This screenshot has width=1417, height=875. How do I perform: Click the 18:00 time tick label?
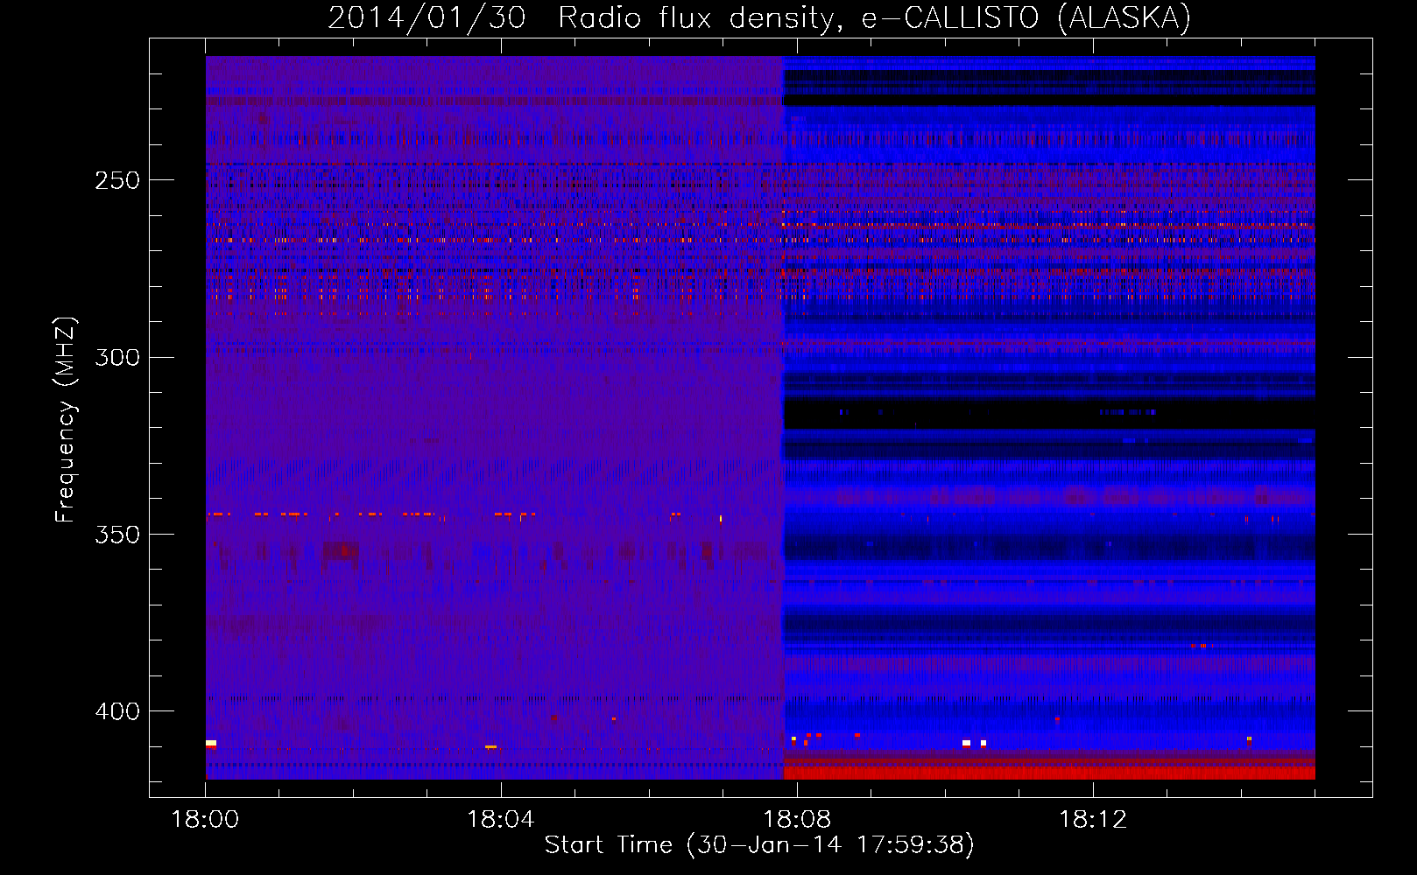click(205, 819)
